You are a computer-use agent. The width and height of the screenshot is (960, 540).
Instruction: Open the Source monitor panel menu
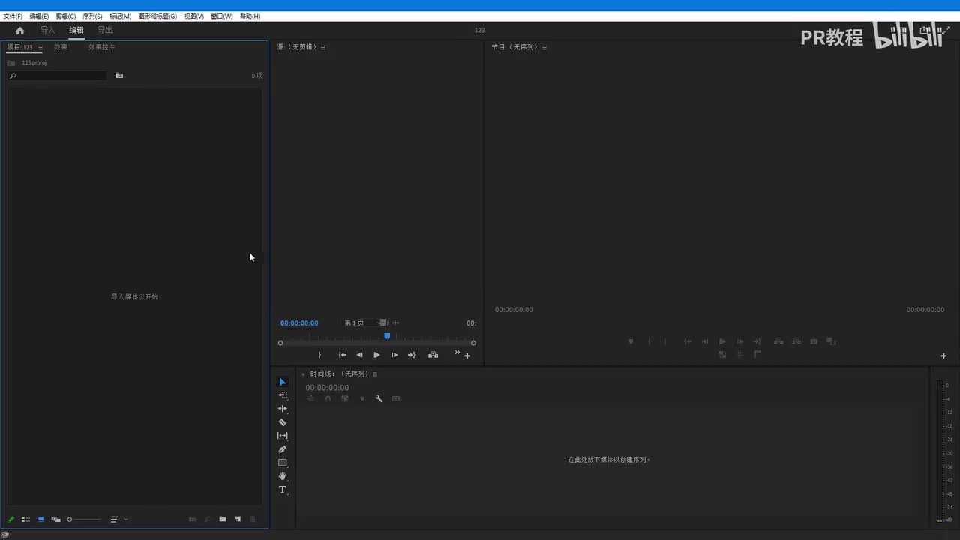click(323, 48)
